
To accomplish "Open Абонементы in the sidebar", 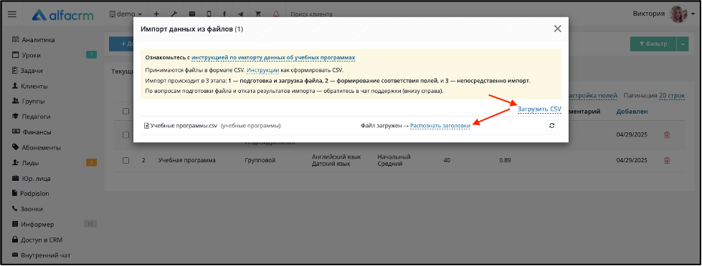I will click(37, 147).
